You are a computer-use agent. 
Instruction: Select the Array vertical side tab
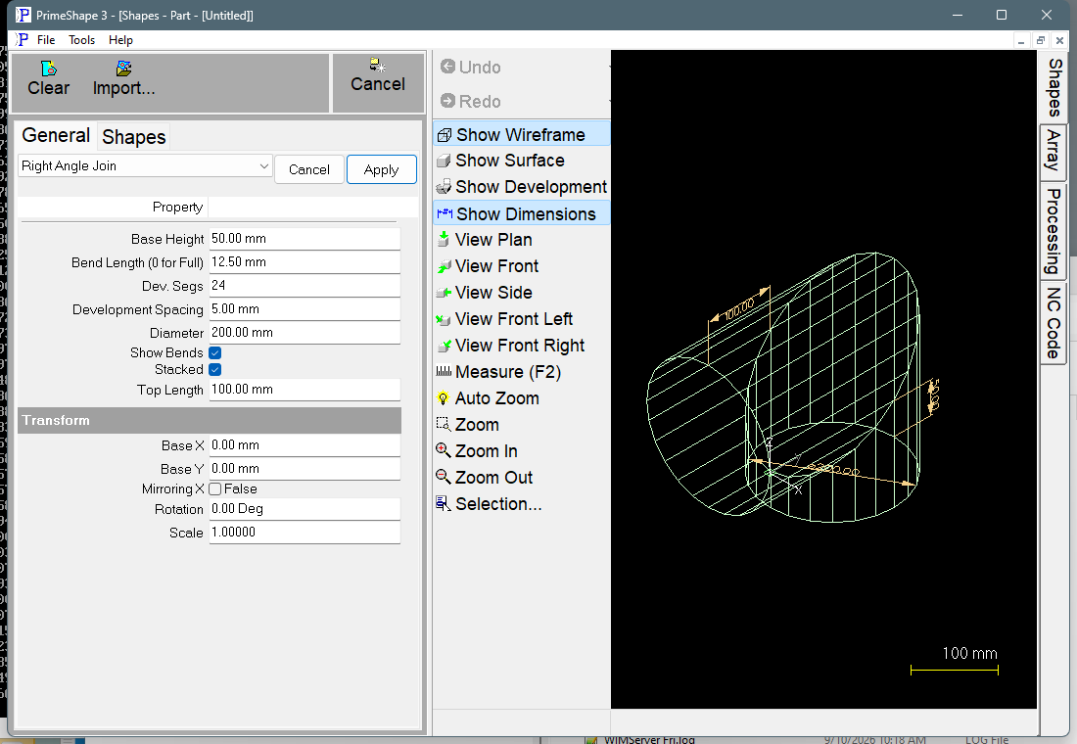(x=1054, y=152)
